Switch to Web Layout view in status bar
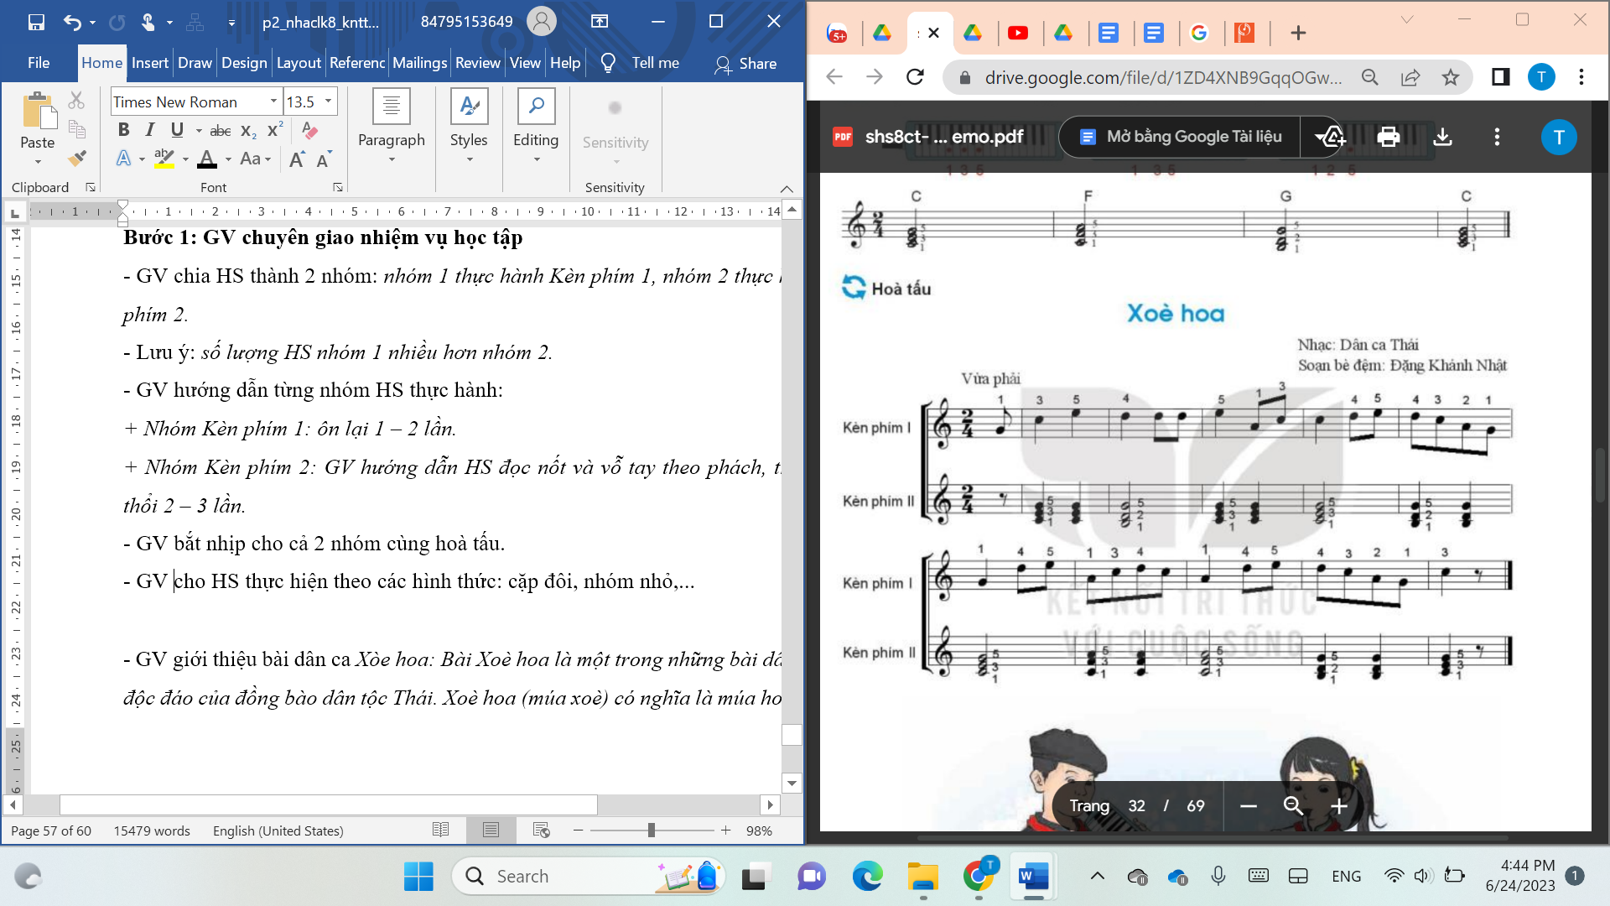This screenshot has width=1610, height=906. [542, 830]
